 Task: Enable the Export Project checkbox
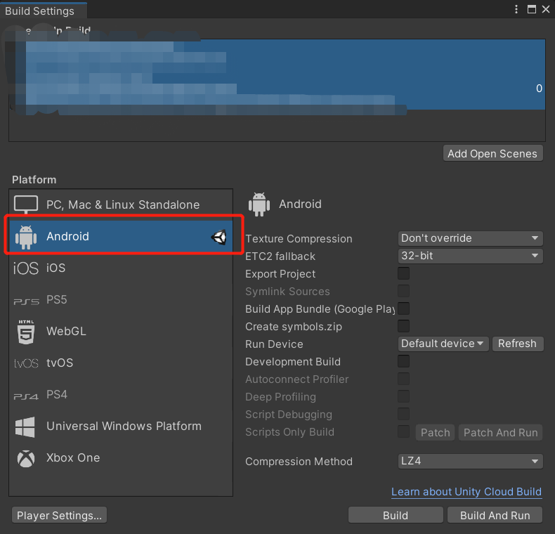pos(403,273)
